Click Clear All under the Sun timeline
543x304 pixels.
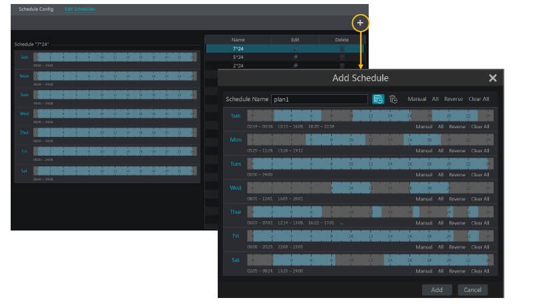[480, 127]
